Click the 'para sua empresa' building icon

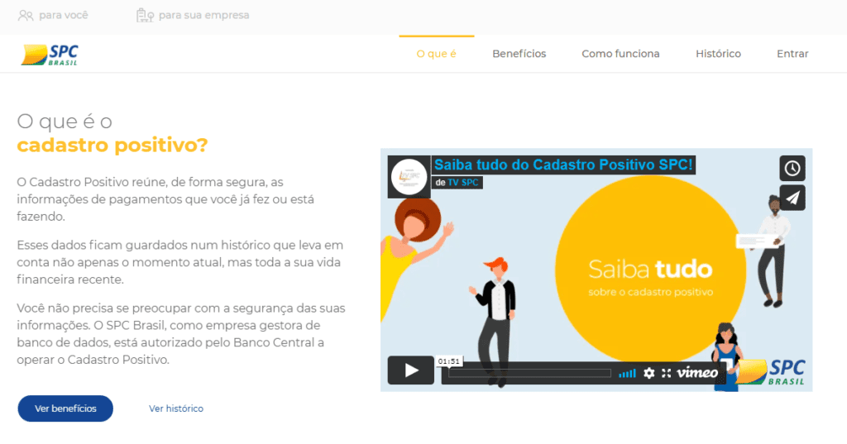(145, 15)
